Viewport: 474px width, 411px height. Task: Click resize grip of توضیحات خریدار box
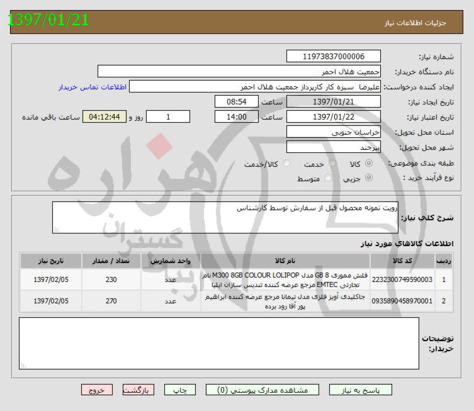(x=23, y=366)
